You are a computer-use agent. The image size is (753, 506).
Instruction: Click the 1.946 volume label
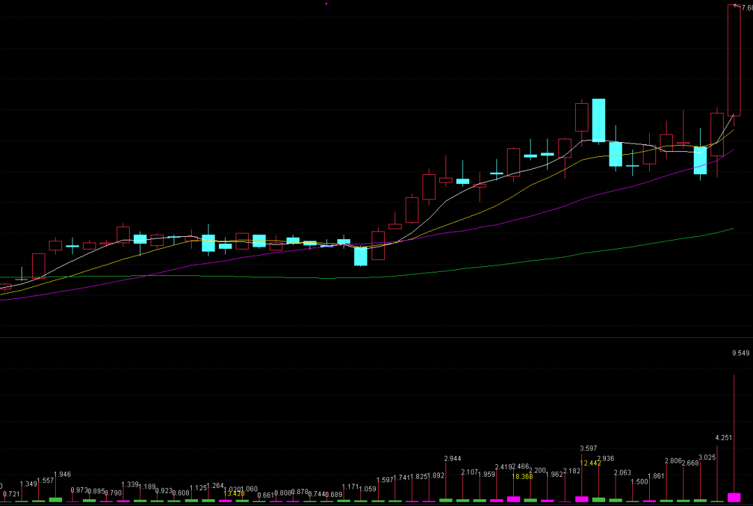(62, 475)
